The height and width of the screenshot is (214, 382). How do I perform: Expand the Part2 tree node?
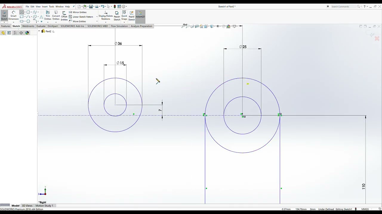[39, 31]
